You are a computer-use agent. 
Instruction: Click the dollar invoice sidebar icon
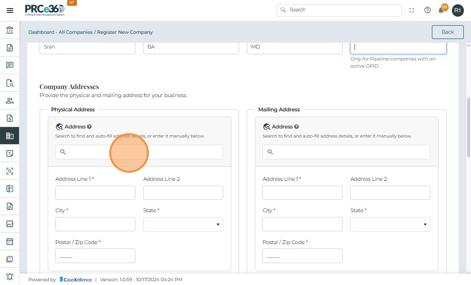coord(10,118)
